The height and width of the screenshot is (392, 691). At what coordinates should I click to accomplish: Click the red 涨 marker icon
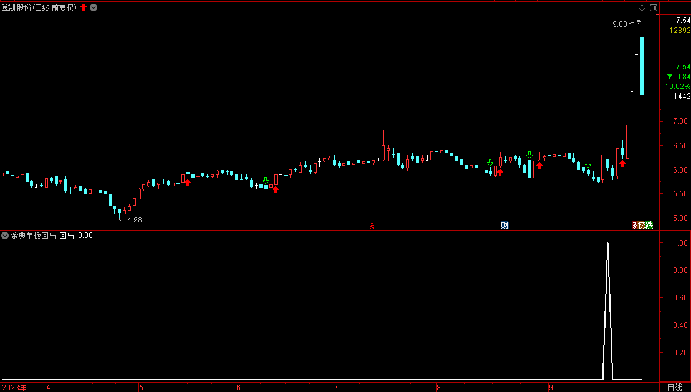[635, 226]
